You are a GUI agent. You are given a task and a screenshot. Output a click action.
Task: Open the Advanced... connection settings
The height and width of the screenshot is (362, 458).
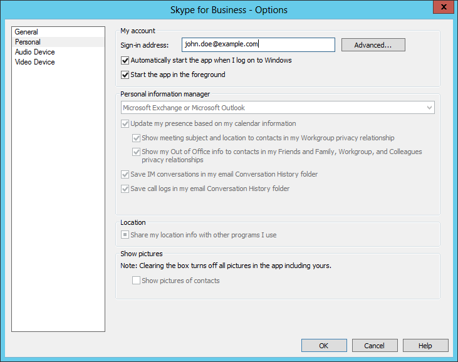373,45
